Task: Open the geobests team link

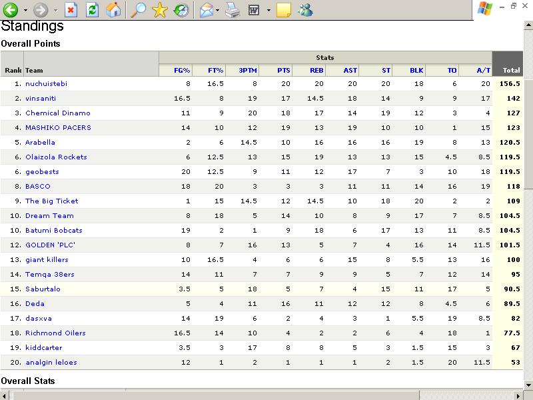Action: tap(42, 172)
